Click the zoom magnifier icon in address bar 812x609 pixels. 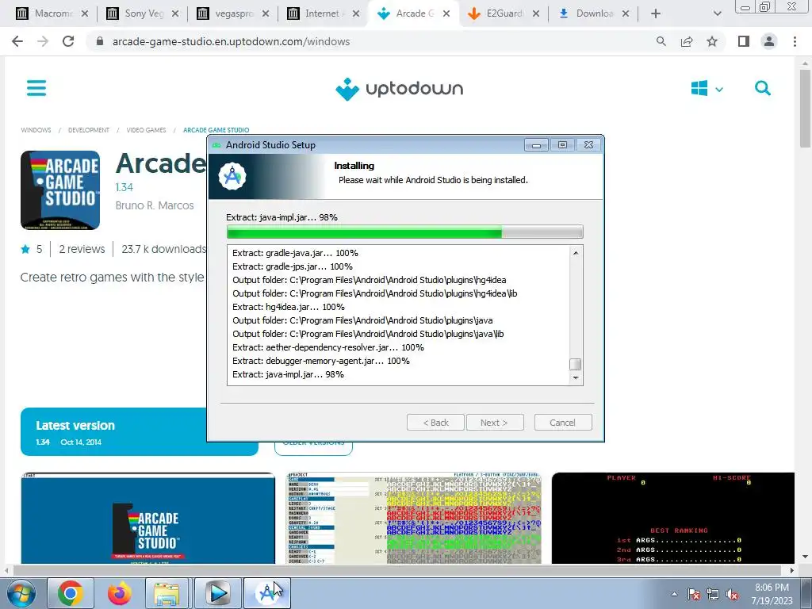point(661,41)
